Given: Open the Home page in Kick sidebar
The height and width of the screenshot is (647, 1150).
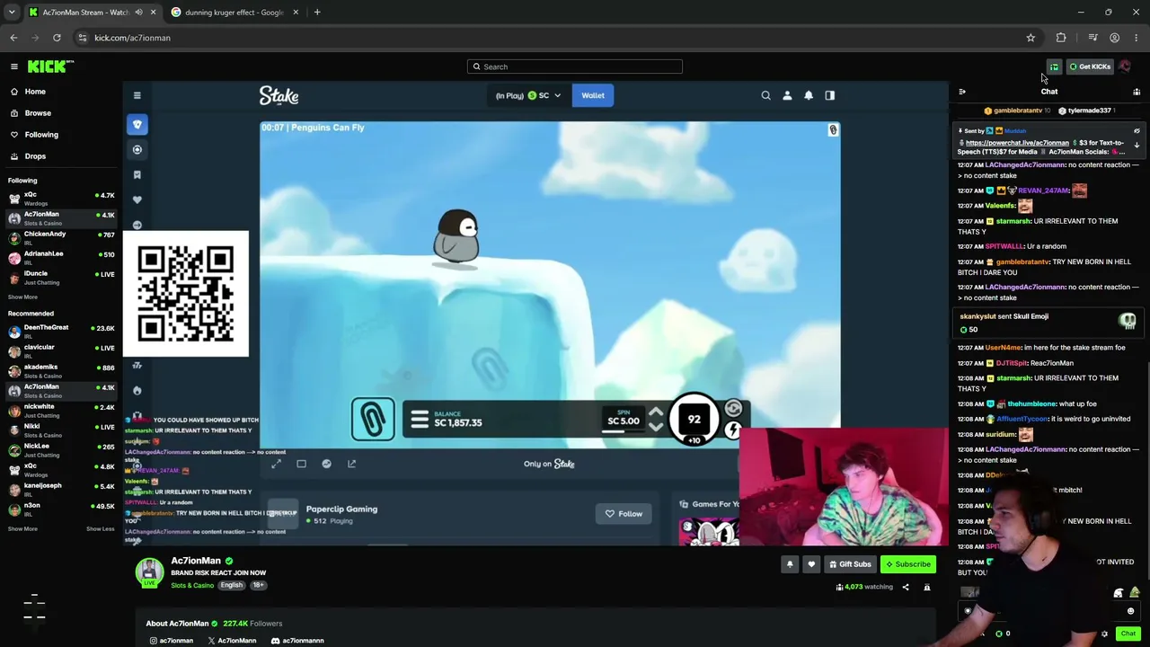Looking at the screenshot, I should 35,92.
